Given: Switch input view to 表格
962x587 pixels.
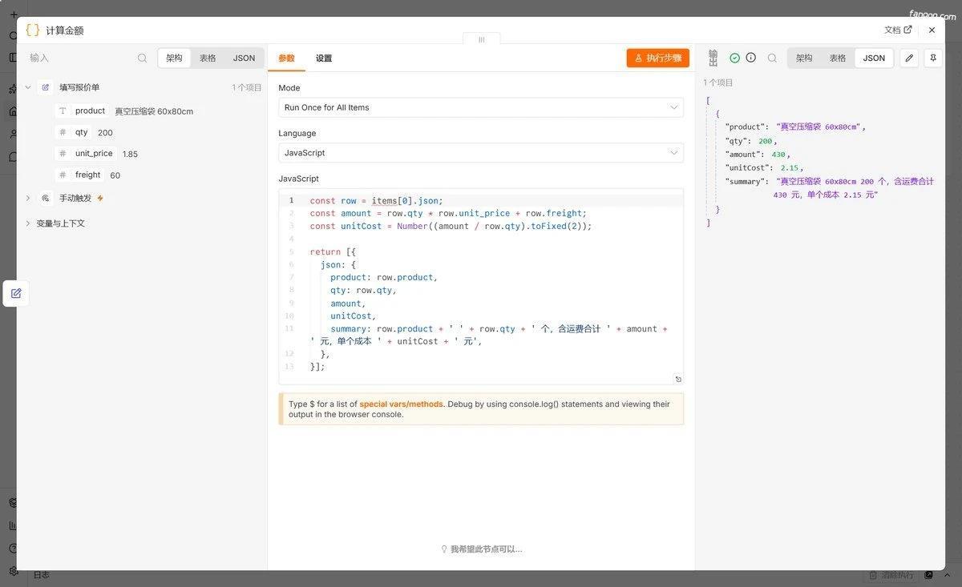Looking at the screenshot, I should point(208,58).
